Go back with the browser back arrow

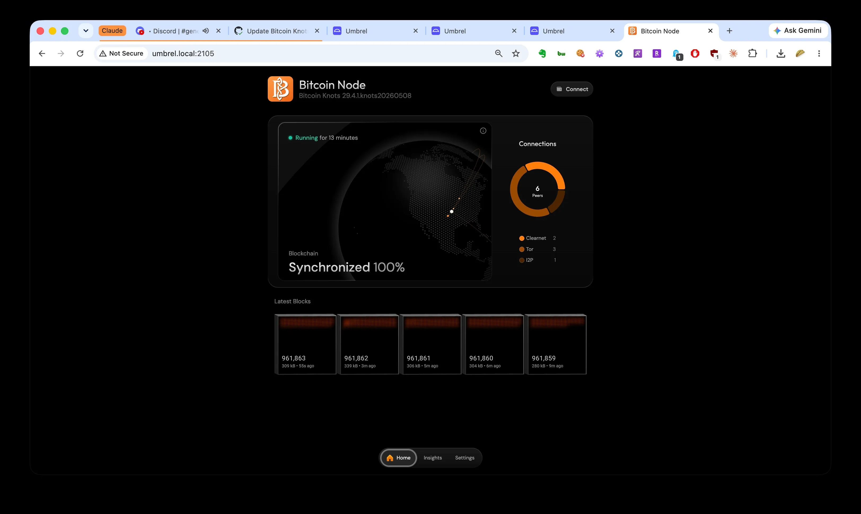click(42, 53)
